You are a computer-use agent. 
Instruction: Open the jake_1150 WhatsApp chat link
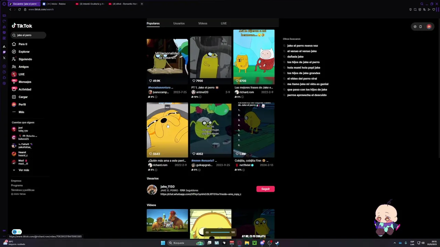tap(201, 194)
